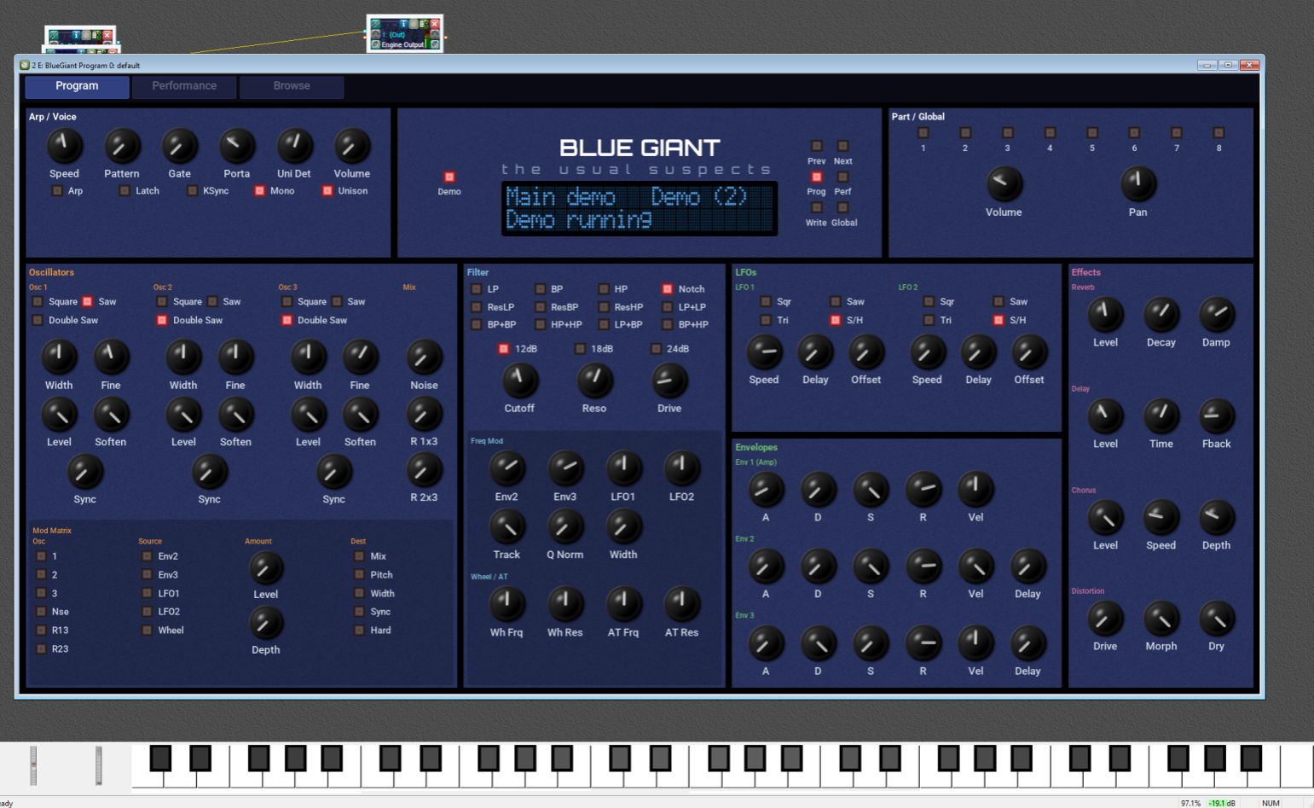This screenshot has height=808, width=1314.
Task: Activate the Perf mode button
Action: pos(842,177)
